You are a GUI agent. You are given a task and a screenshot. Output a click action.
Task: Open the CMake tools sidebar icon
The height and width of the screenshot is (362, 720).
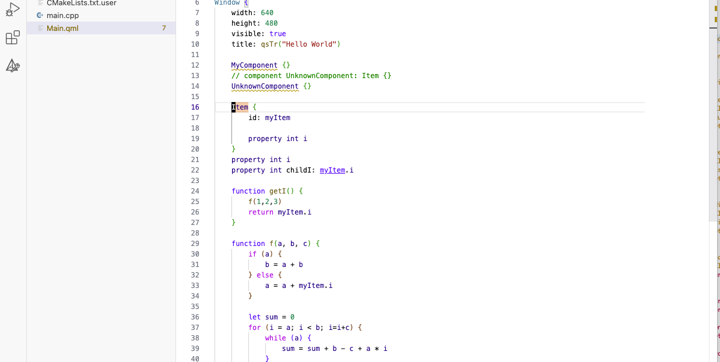pos(12,66)
